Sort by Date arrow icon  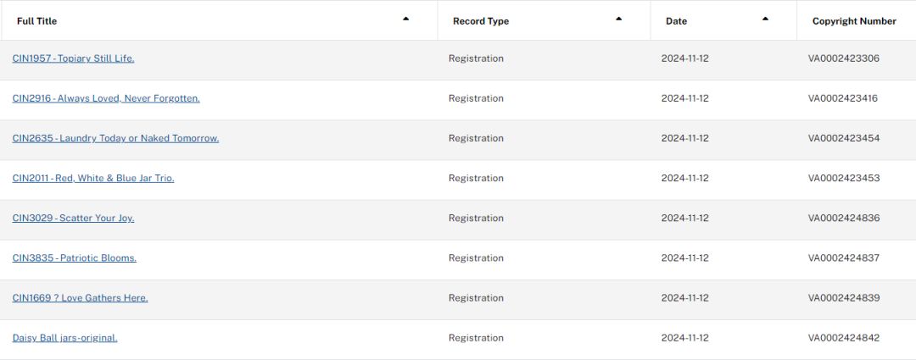click(765, 19)
